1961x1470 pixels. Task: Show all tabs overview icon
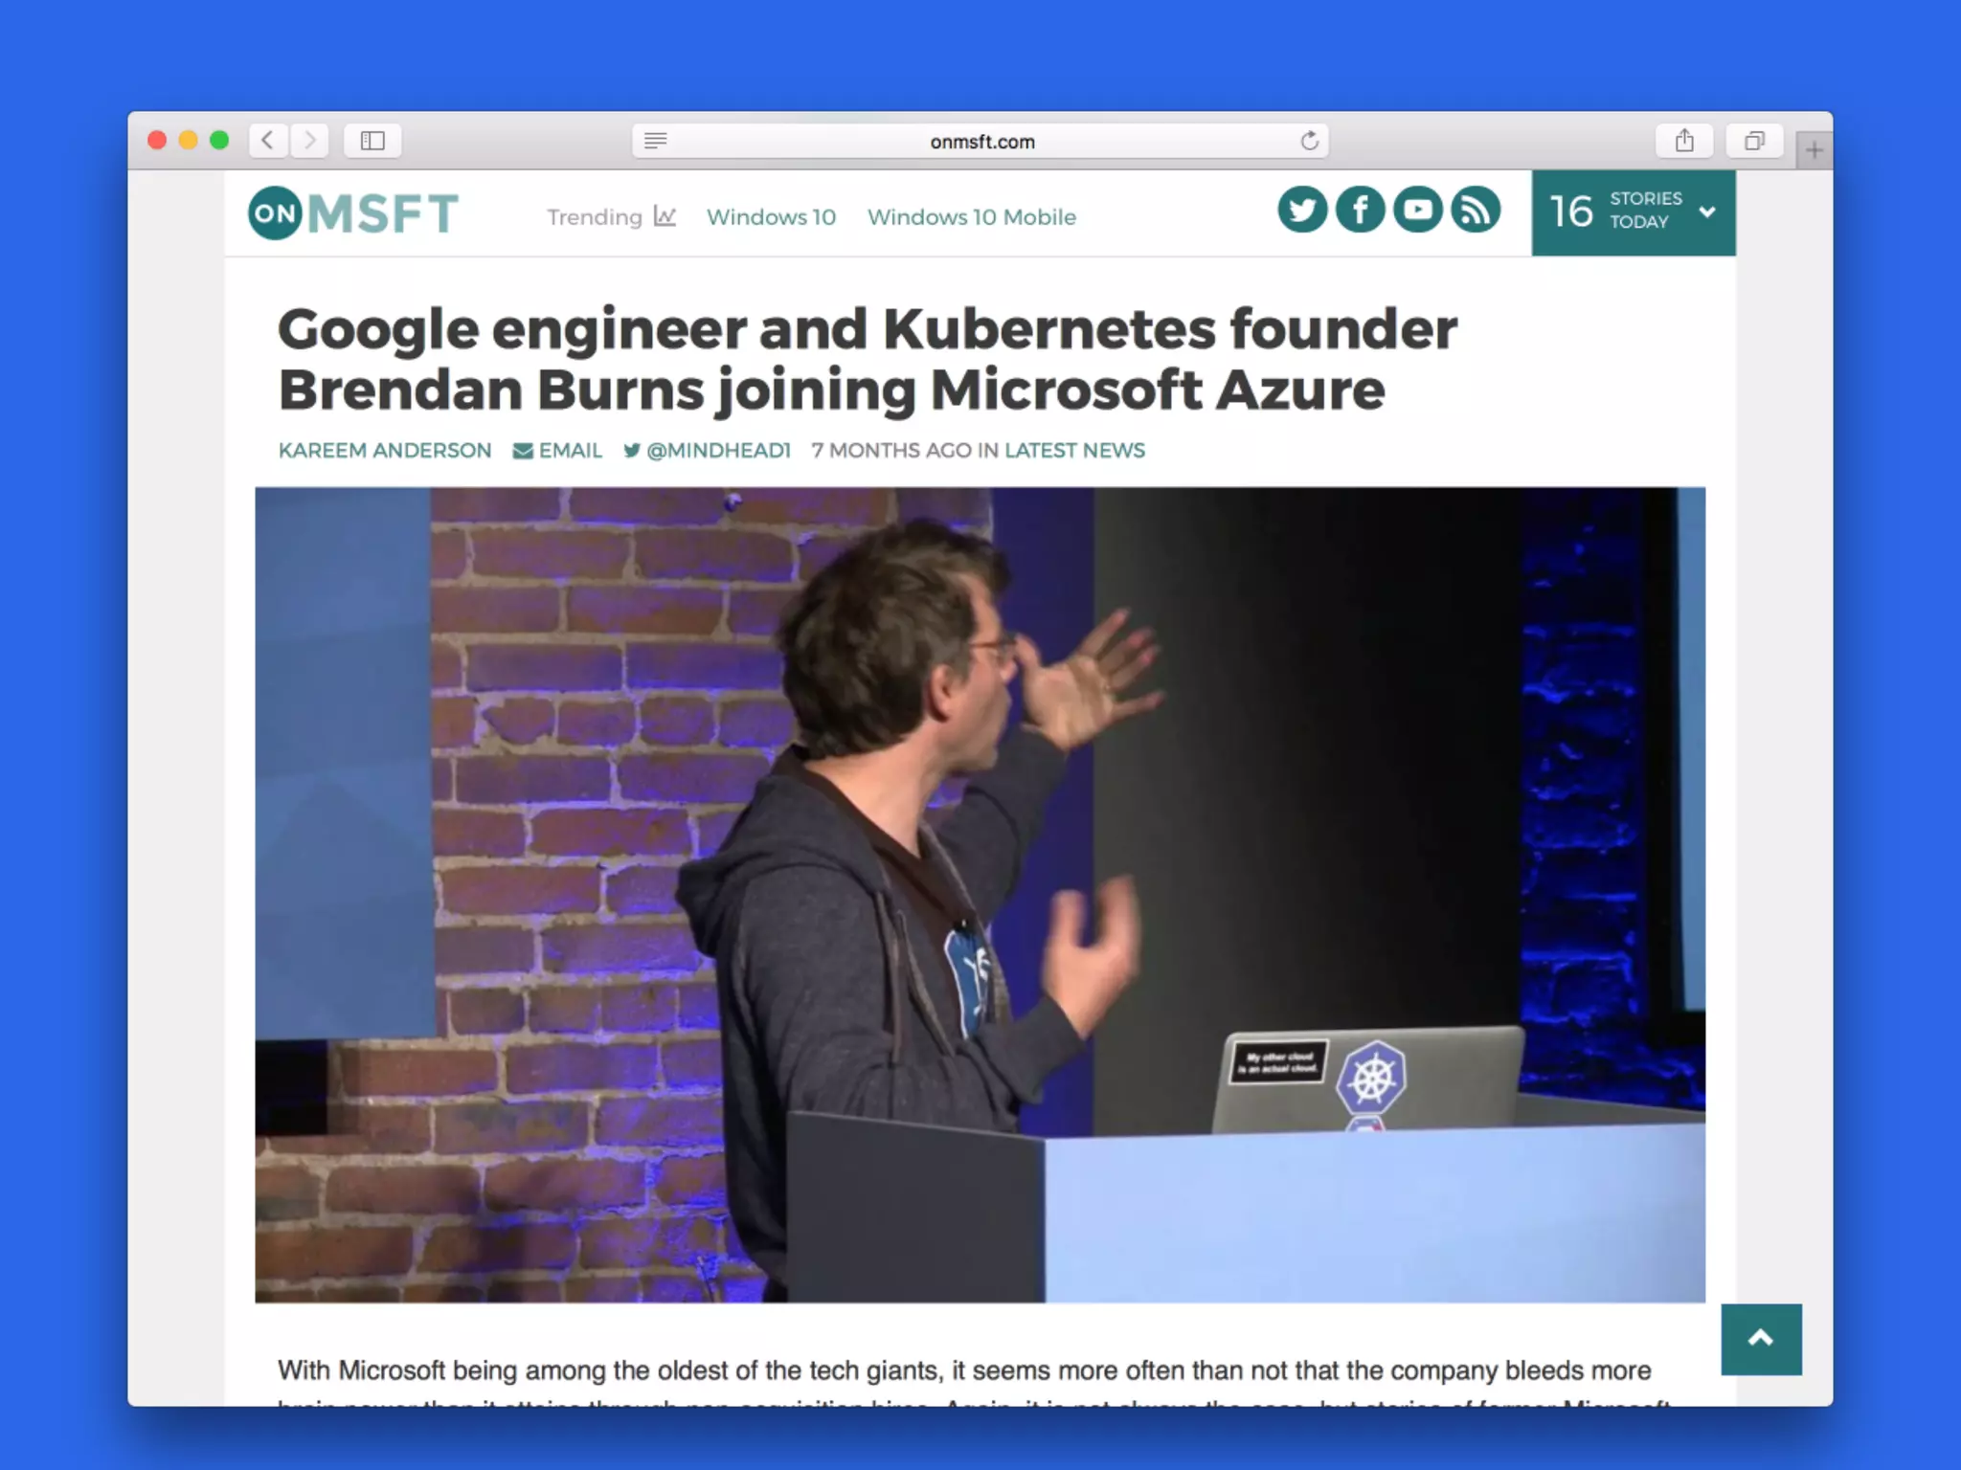(x=1754, y=142)
